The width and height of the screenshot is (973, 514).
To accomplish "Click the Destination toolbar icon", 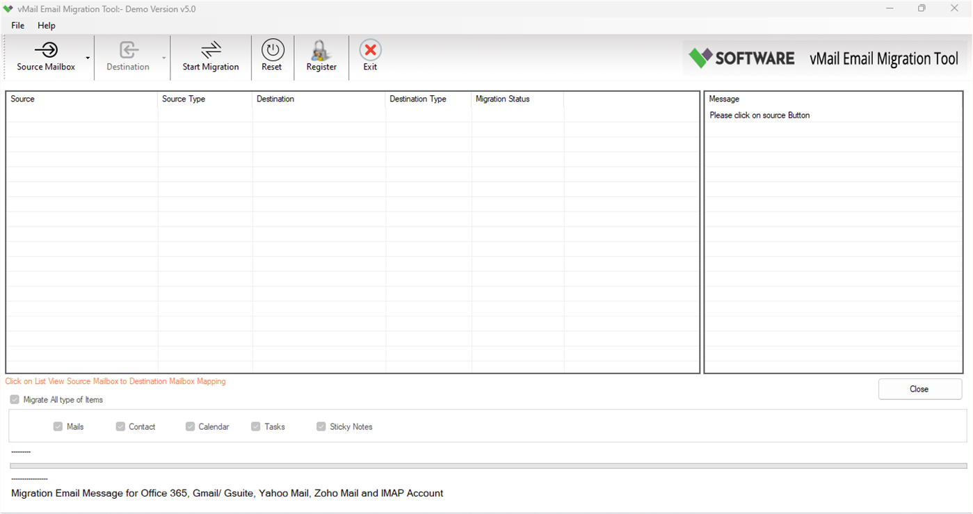I will [x=129, y=56].
